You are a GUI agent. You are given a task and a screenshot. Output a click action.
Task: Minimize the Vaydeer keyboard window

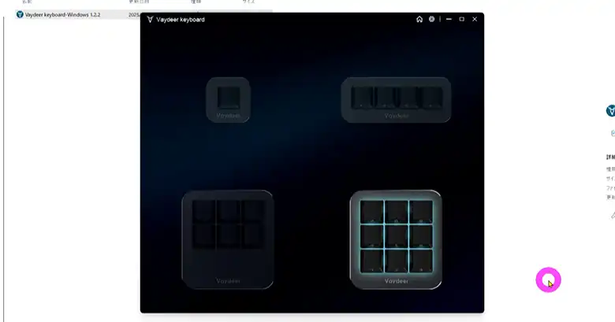pyautogui.click(x=449, y=19)
